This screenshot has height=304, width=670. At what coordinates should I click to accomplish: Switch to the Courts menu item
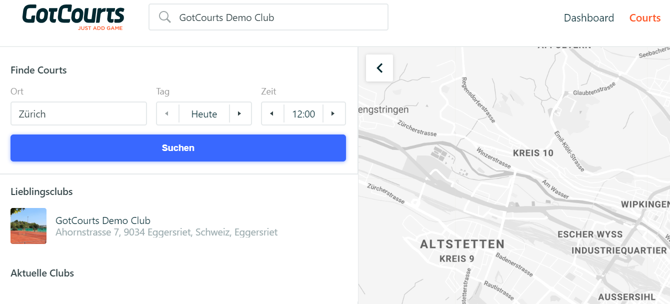(644, 18)
